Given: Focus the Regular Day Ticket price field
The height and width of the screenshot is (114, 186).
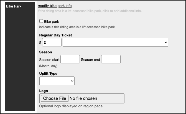Looking at the screenshot, I should [52, 42].
